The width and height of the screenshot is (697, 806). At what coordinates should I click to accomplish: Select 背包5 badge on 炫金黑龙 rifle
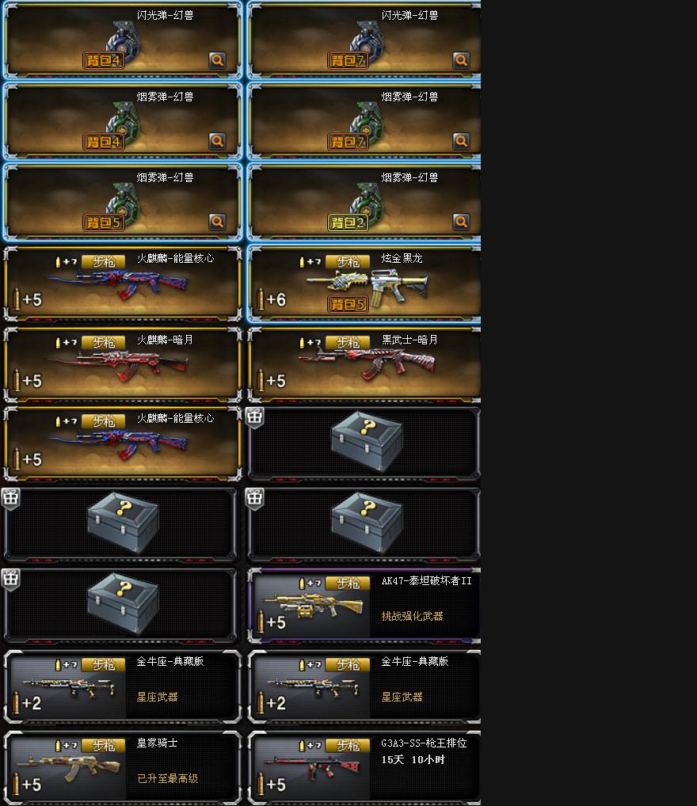348,304
